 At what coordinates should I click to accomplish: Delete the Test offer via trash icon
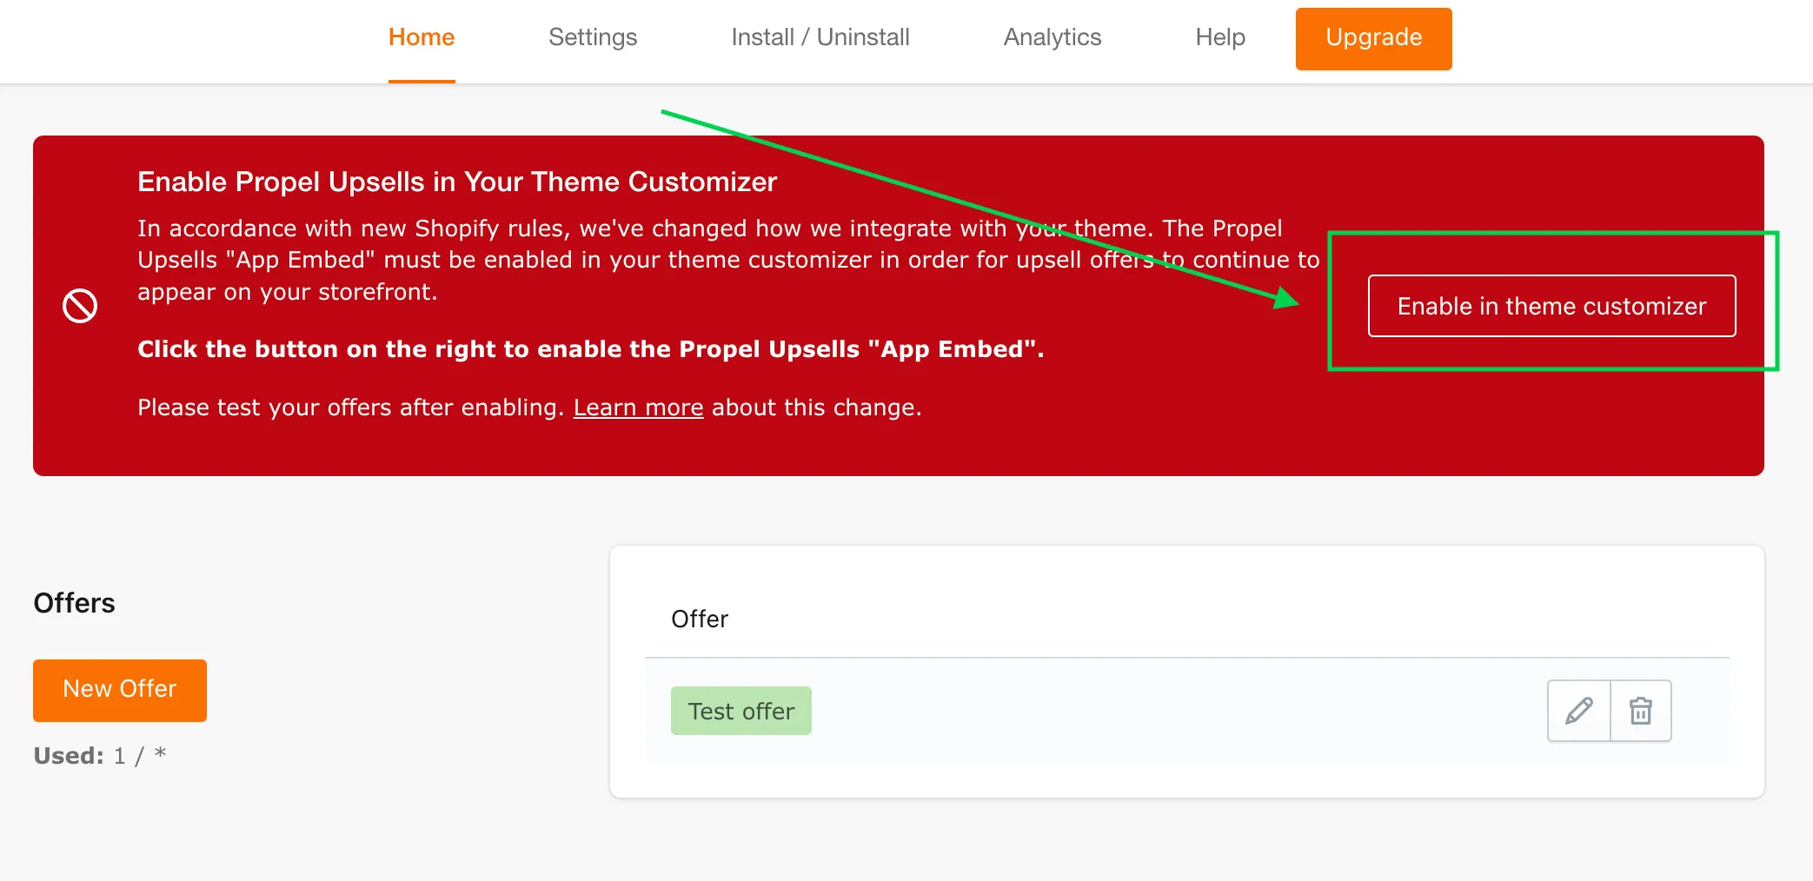click(x=1641, y=711)
